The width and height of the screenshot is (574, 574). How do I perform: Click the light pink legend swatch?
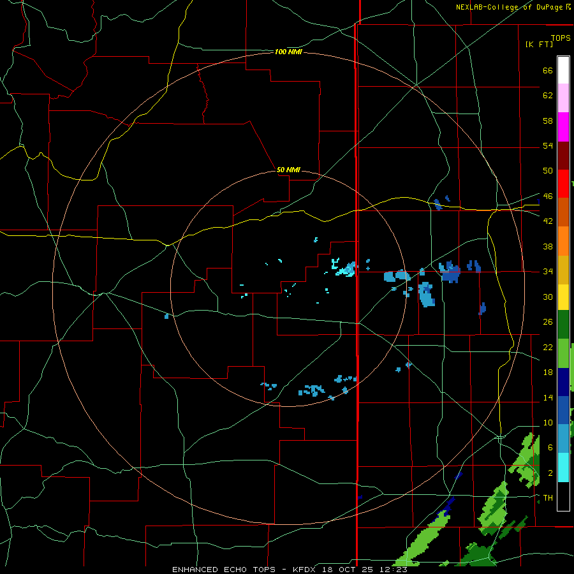click(563, 98)
